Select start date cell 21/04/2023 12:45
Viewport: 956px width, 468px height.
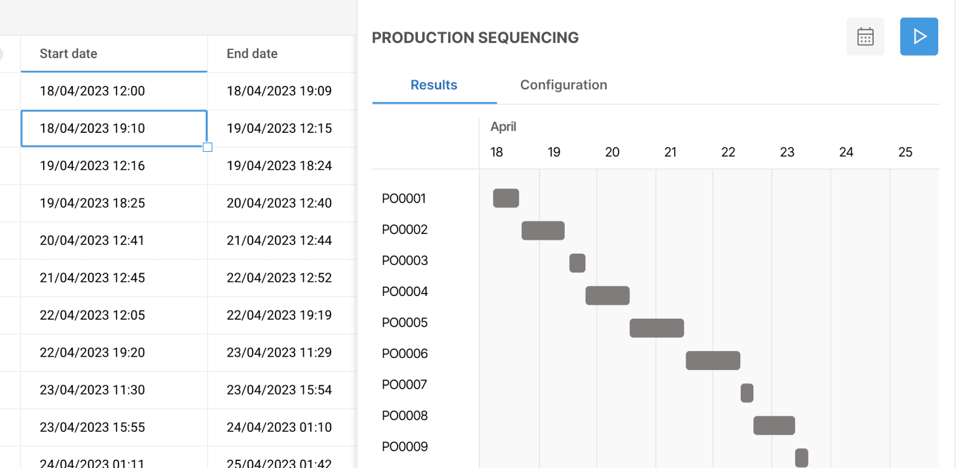coord(114,278)
